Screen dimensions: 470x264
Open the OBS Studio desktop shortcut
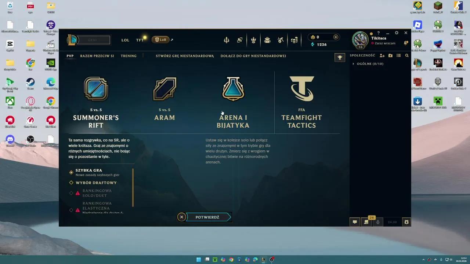[x=30, y=140]
